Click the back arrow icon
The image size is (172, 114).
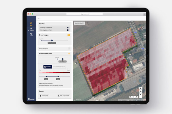(39, 18)
